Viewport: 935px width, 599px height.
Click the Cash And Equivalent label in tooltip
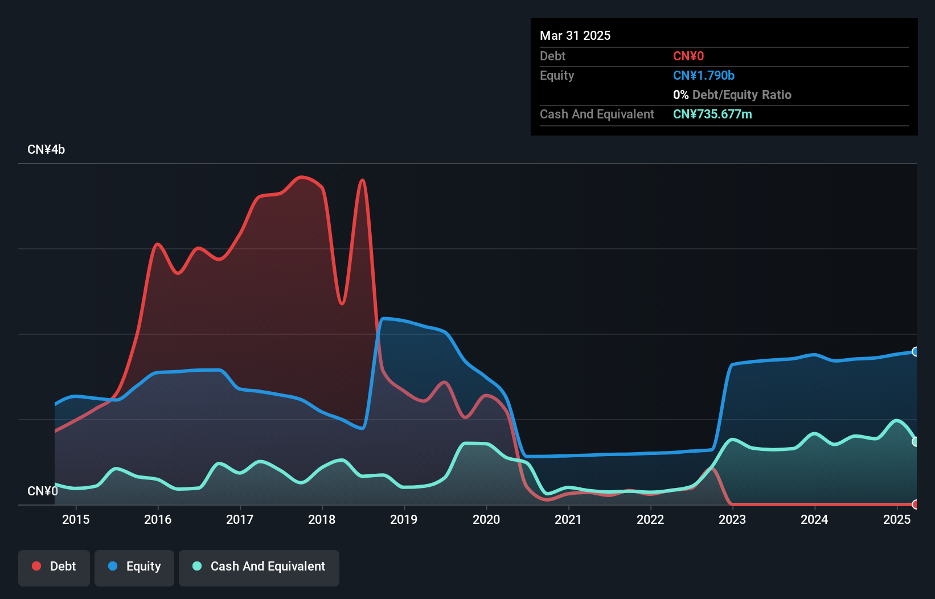tap(597, 114)
